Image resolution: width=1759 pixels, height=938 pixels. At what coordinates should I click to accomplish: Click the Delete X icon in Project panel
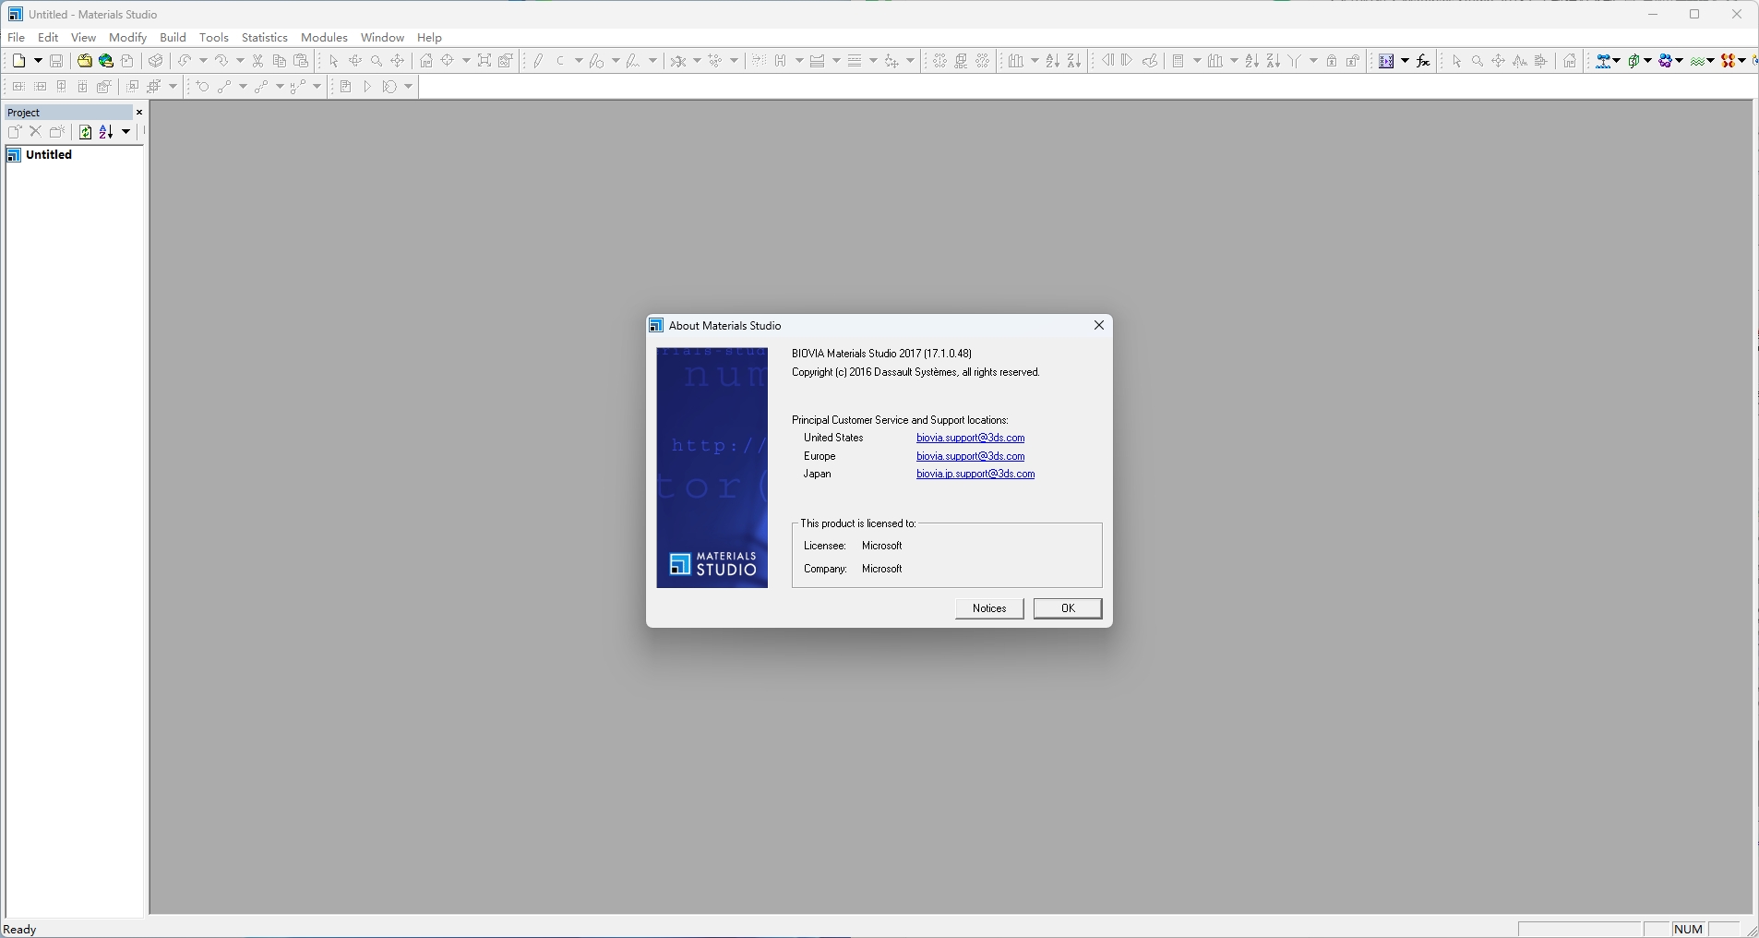pos(36,132)
